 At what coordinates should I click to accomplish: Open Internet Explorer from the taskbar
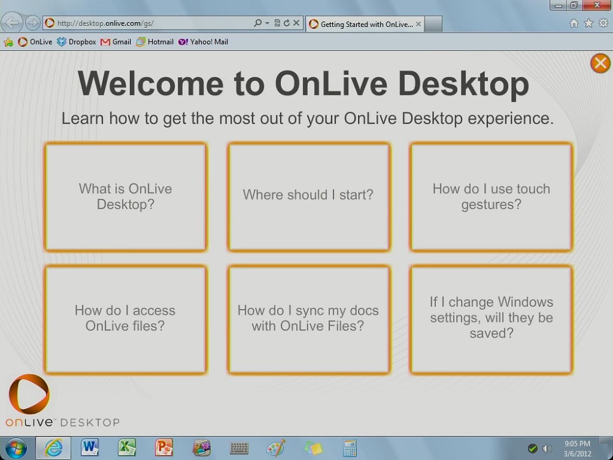[53, 448]
